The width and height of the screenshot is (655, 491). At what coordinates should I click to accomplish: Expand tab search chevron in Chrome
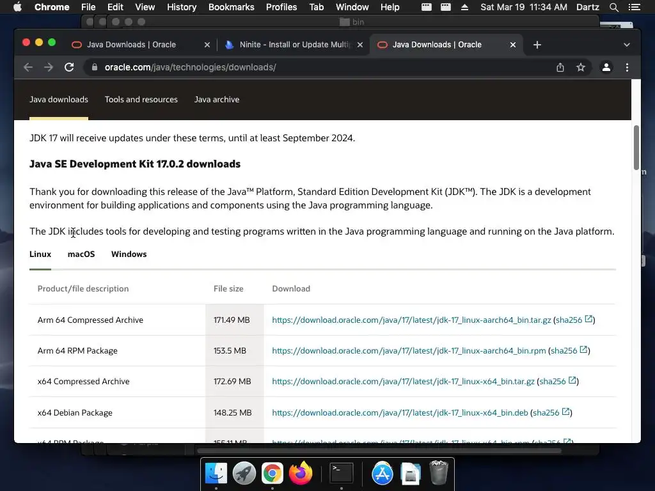click(627, 45)
